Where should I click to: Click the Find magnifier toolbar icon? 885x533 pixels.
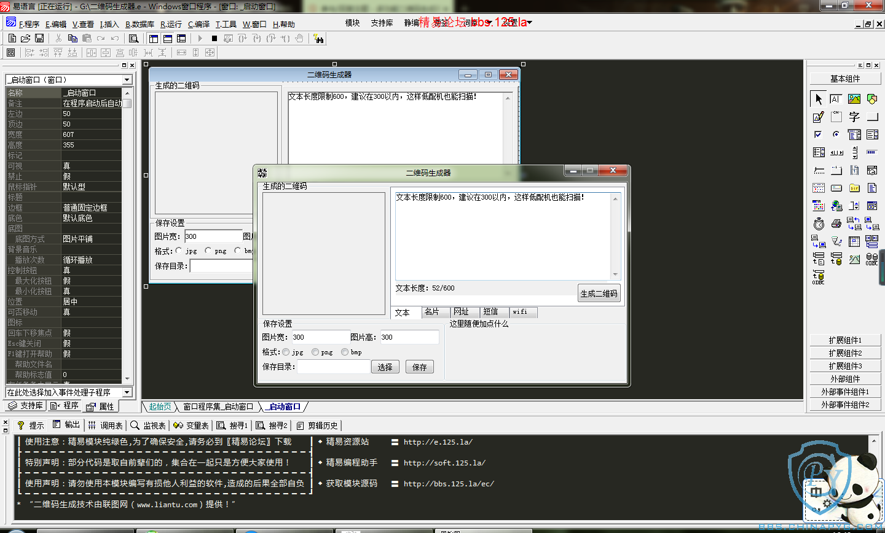[x=133, y=38]
